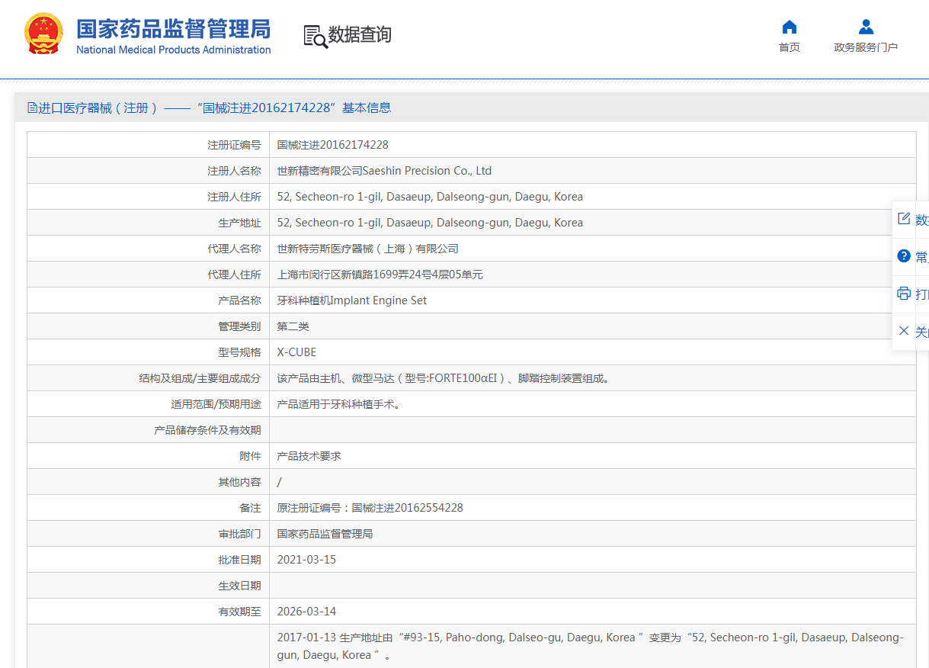Click the 原注册证编号：国械注进20162554228 remark

click(370, 508)
